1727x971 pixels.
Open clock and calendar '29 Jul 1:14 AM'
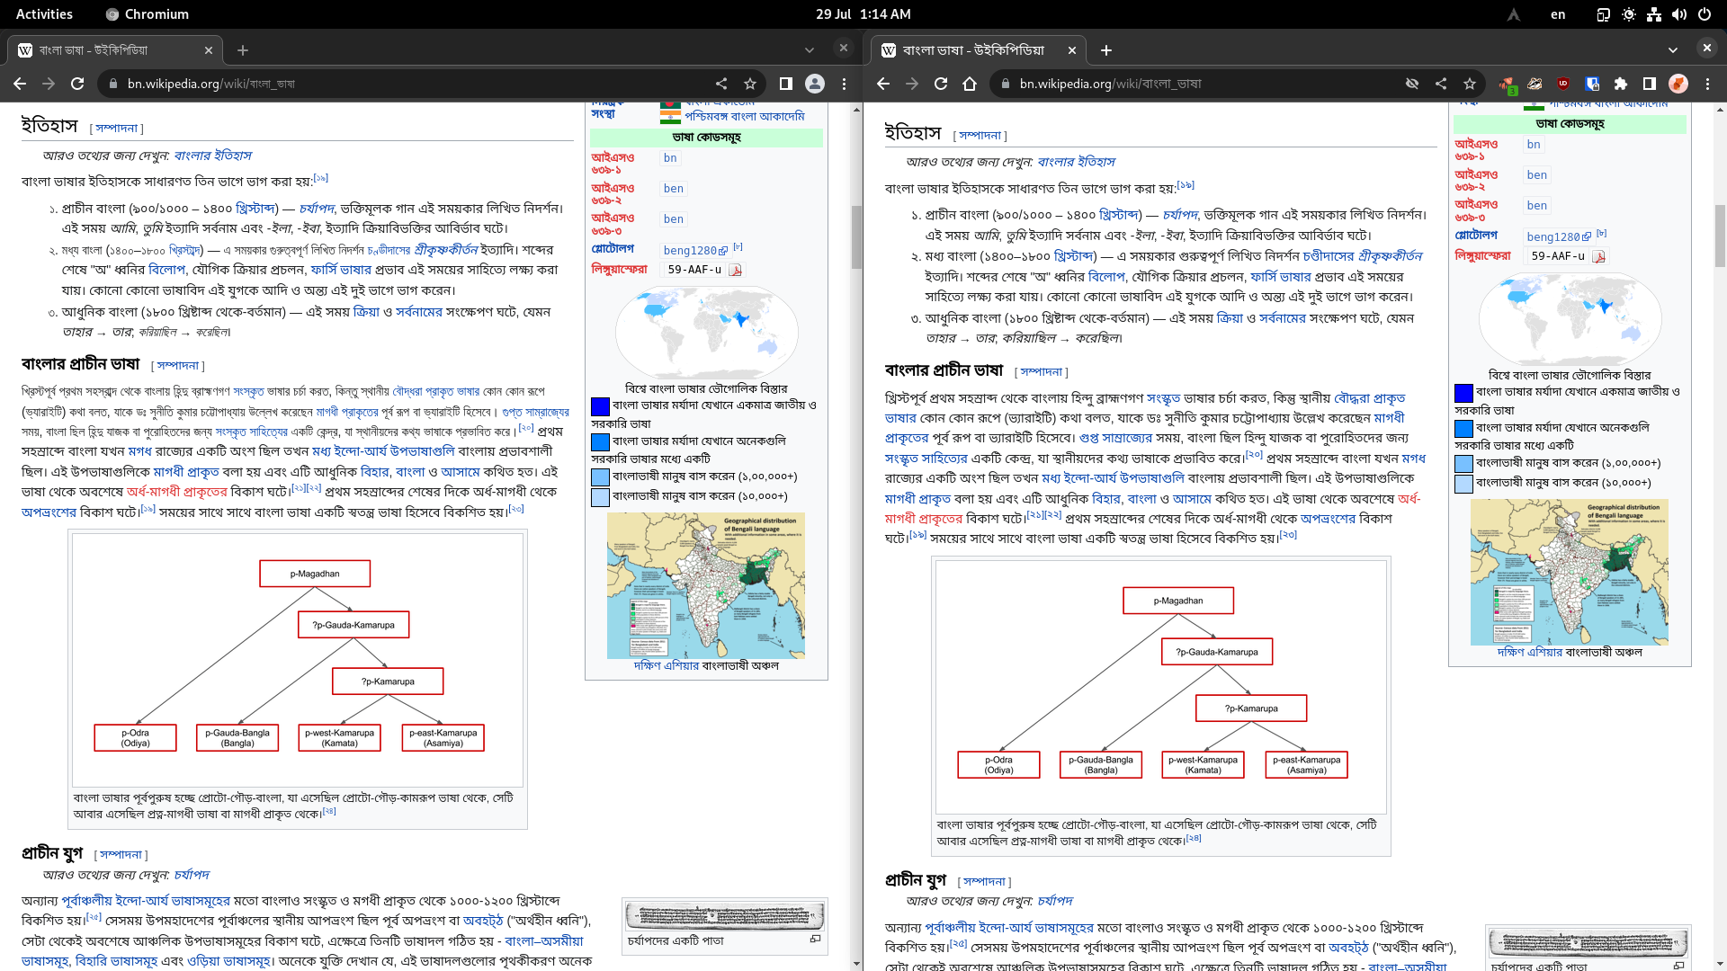pyautogui.click(x=863, y=14)
